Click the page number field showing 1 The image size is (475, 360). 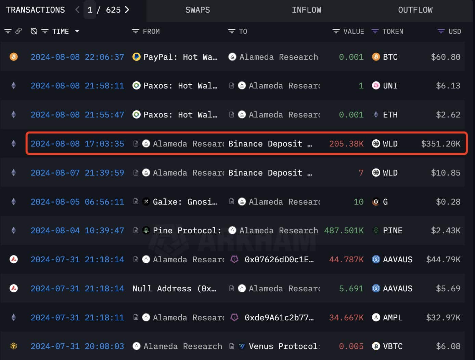pos(90,10)
